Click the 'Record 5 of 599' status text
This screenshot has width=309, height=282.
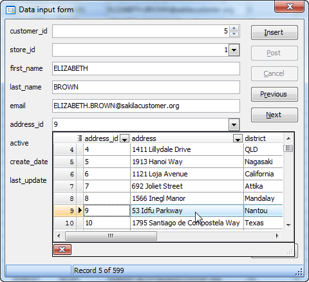pos(99,270)
